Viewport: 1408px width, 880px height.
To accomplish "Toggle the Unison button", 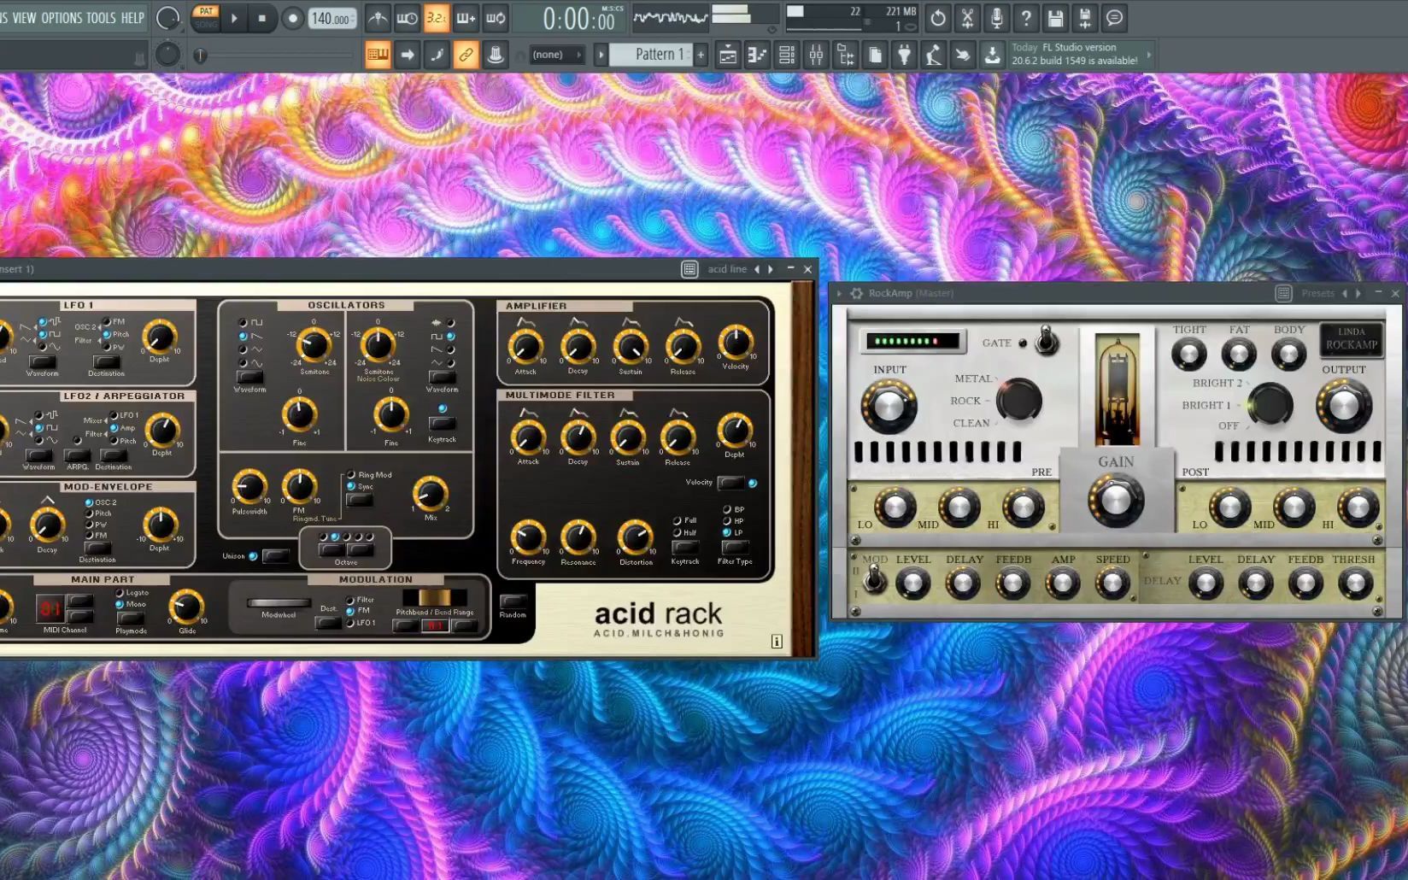I will (x=275, y=556).
